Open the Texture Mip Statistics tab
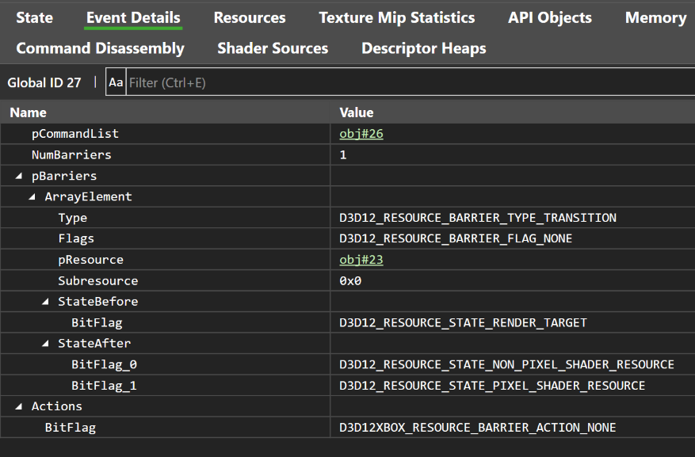Image resolution: width=695 pixels, height=457 pixels. (397, 17)
